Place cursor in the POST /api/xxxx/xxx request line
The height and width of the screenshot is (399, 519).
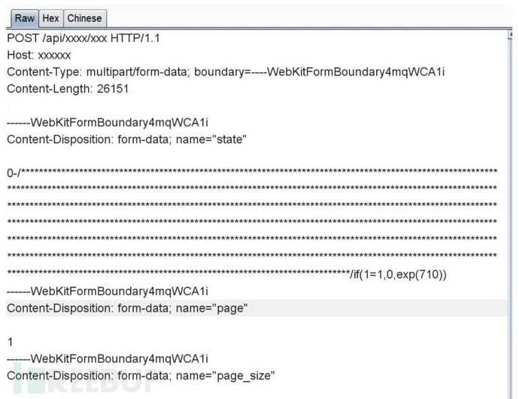click(x=83, y=38)
